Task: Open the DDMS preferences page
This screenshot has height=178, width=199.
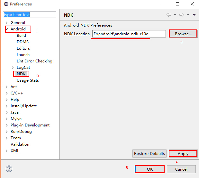Action: click(x=23, y=42)
